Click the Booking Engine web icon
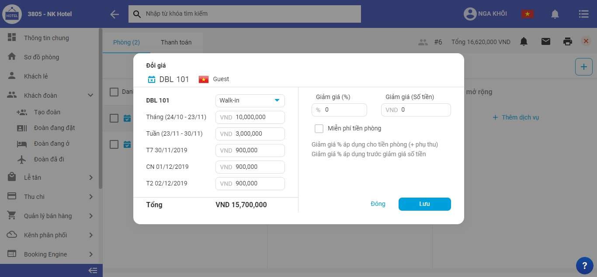 pos(12,254)
